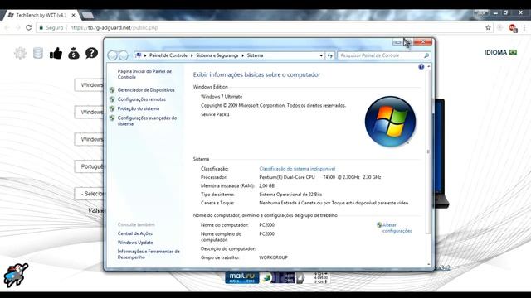Open the question mark help icon on TechBench page

pos(91,53)
